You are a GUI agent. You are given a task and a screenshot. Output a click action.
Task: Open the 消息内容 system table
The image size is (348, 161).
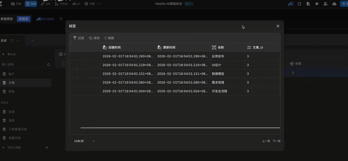click(26, 138)
